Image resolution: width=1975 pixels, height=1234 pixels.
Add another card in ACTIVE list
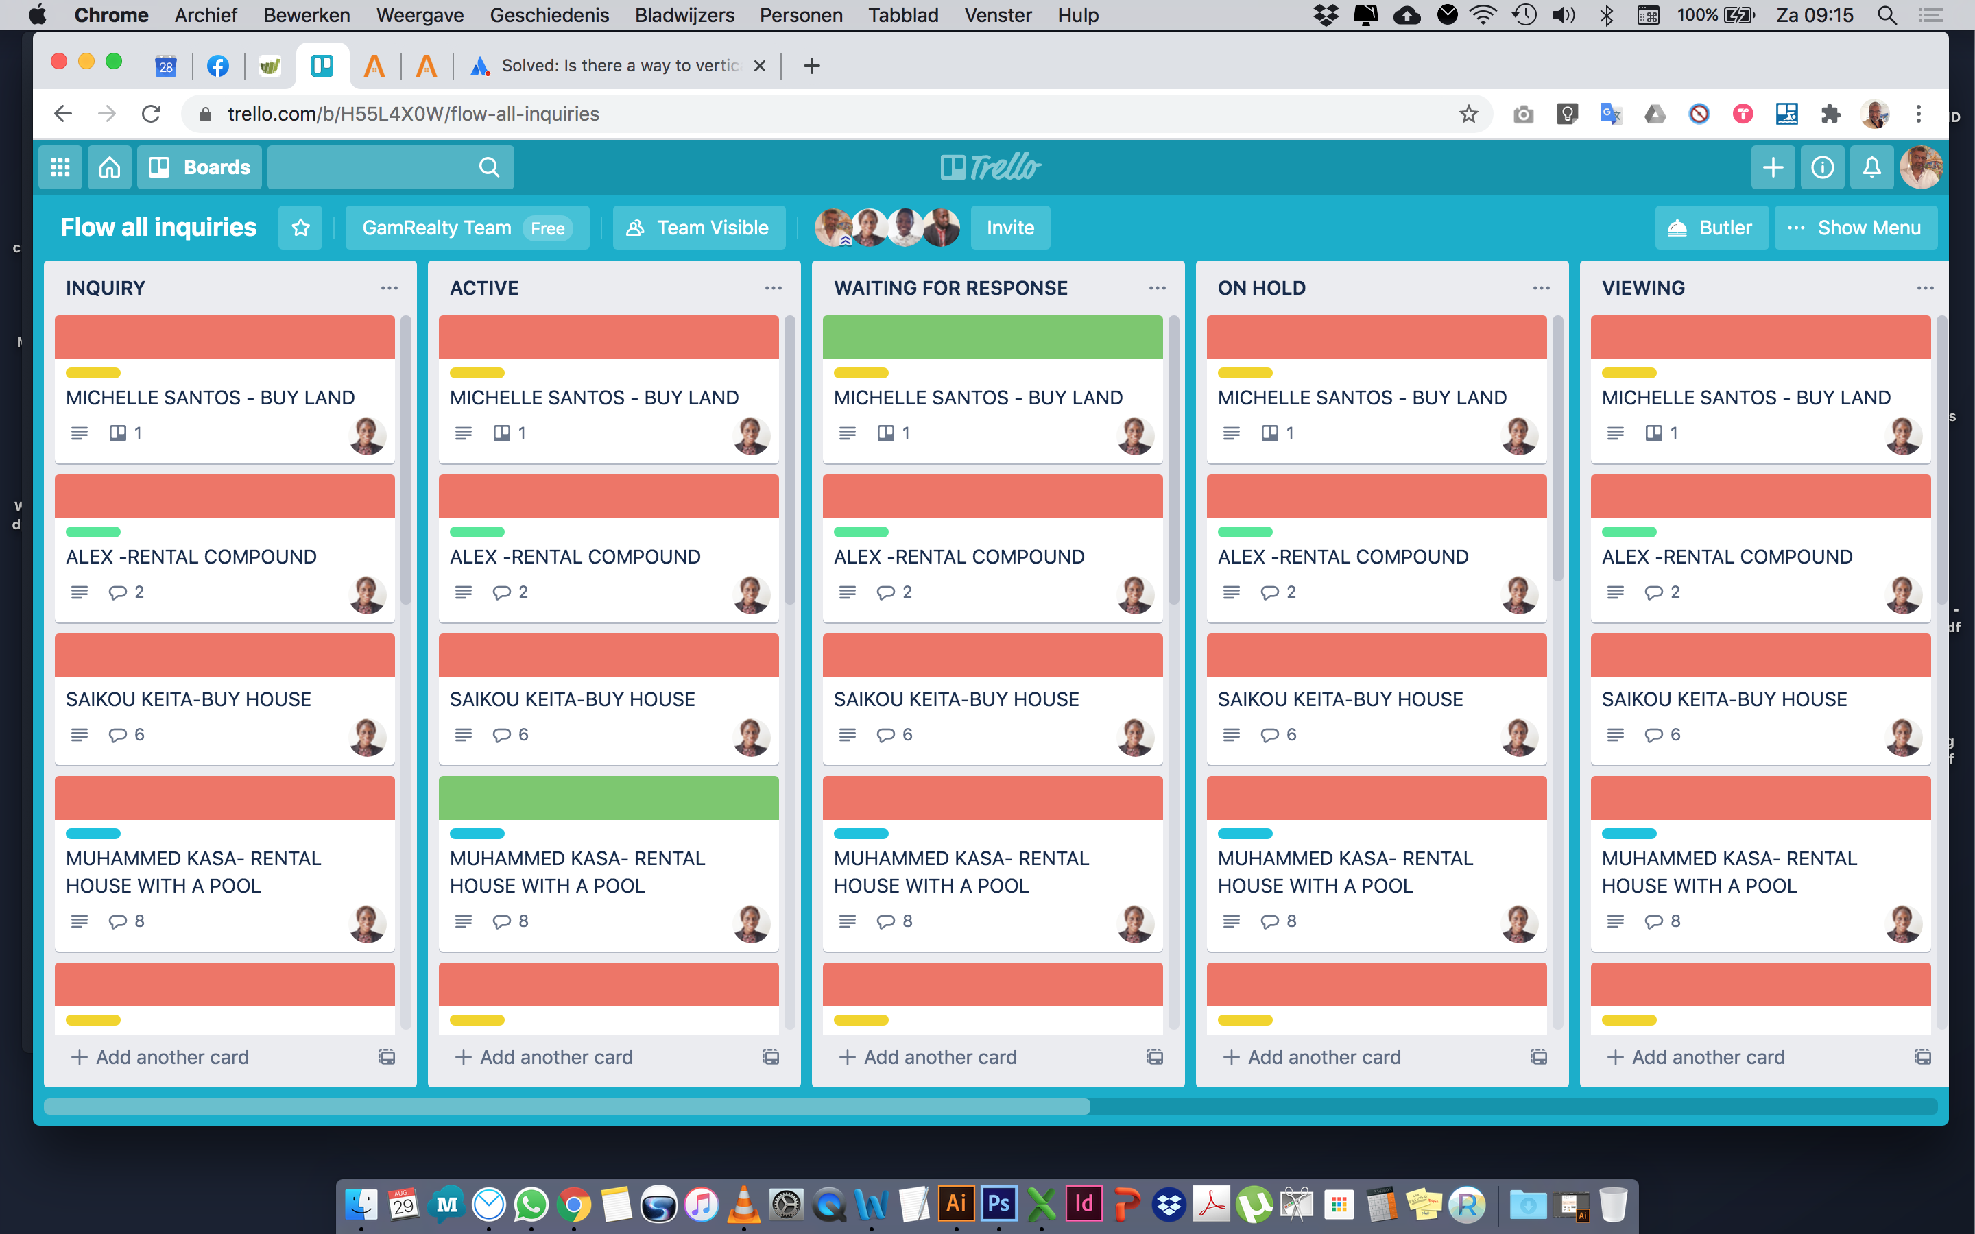pos(545,1057)
